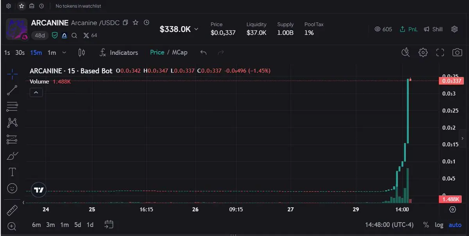The height and width of the screenshot is (236, 469).
Task: Open the time interval dropdown chevron
Action: pyautogui.click(x=64, y=52)
